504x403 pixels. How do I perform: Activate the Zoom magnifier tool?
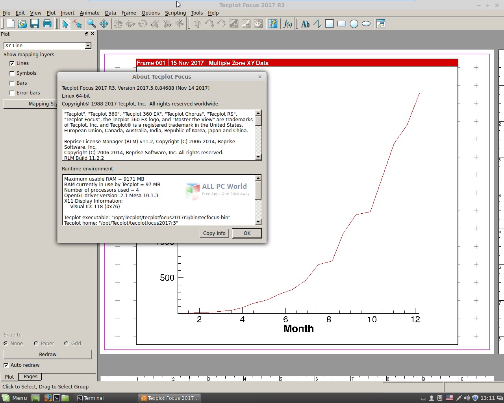(91, 24)
